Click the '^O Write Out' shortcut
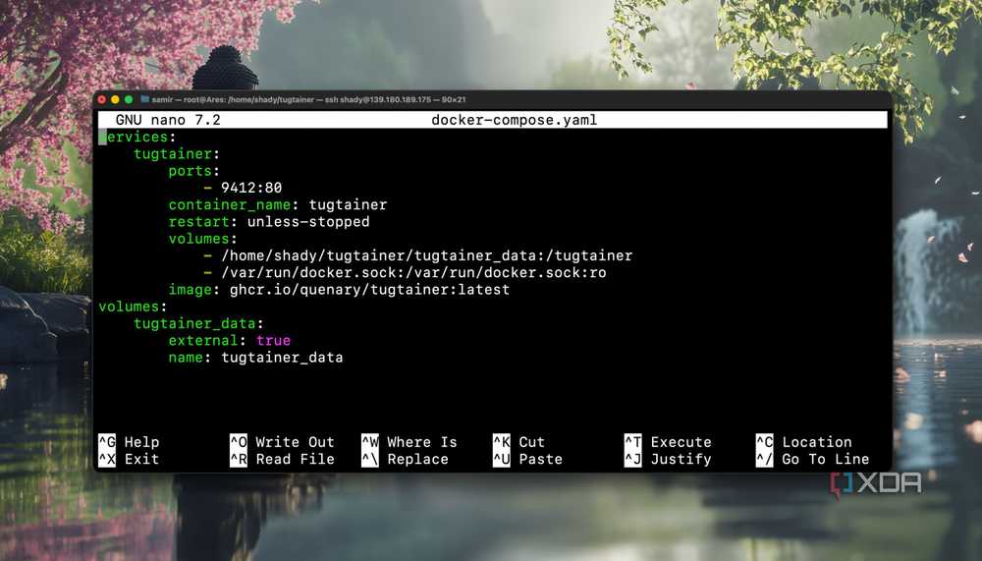This screenshot has width=982, height=561. pos(282,441)
